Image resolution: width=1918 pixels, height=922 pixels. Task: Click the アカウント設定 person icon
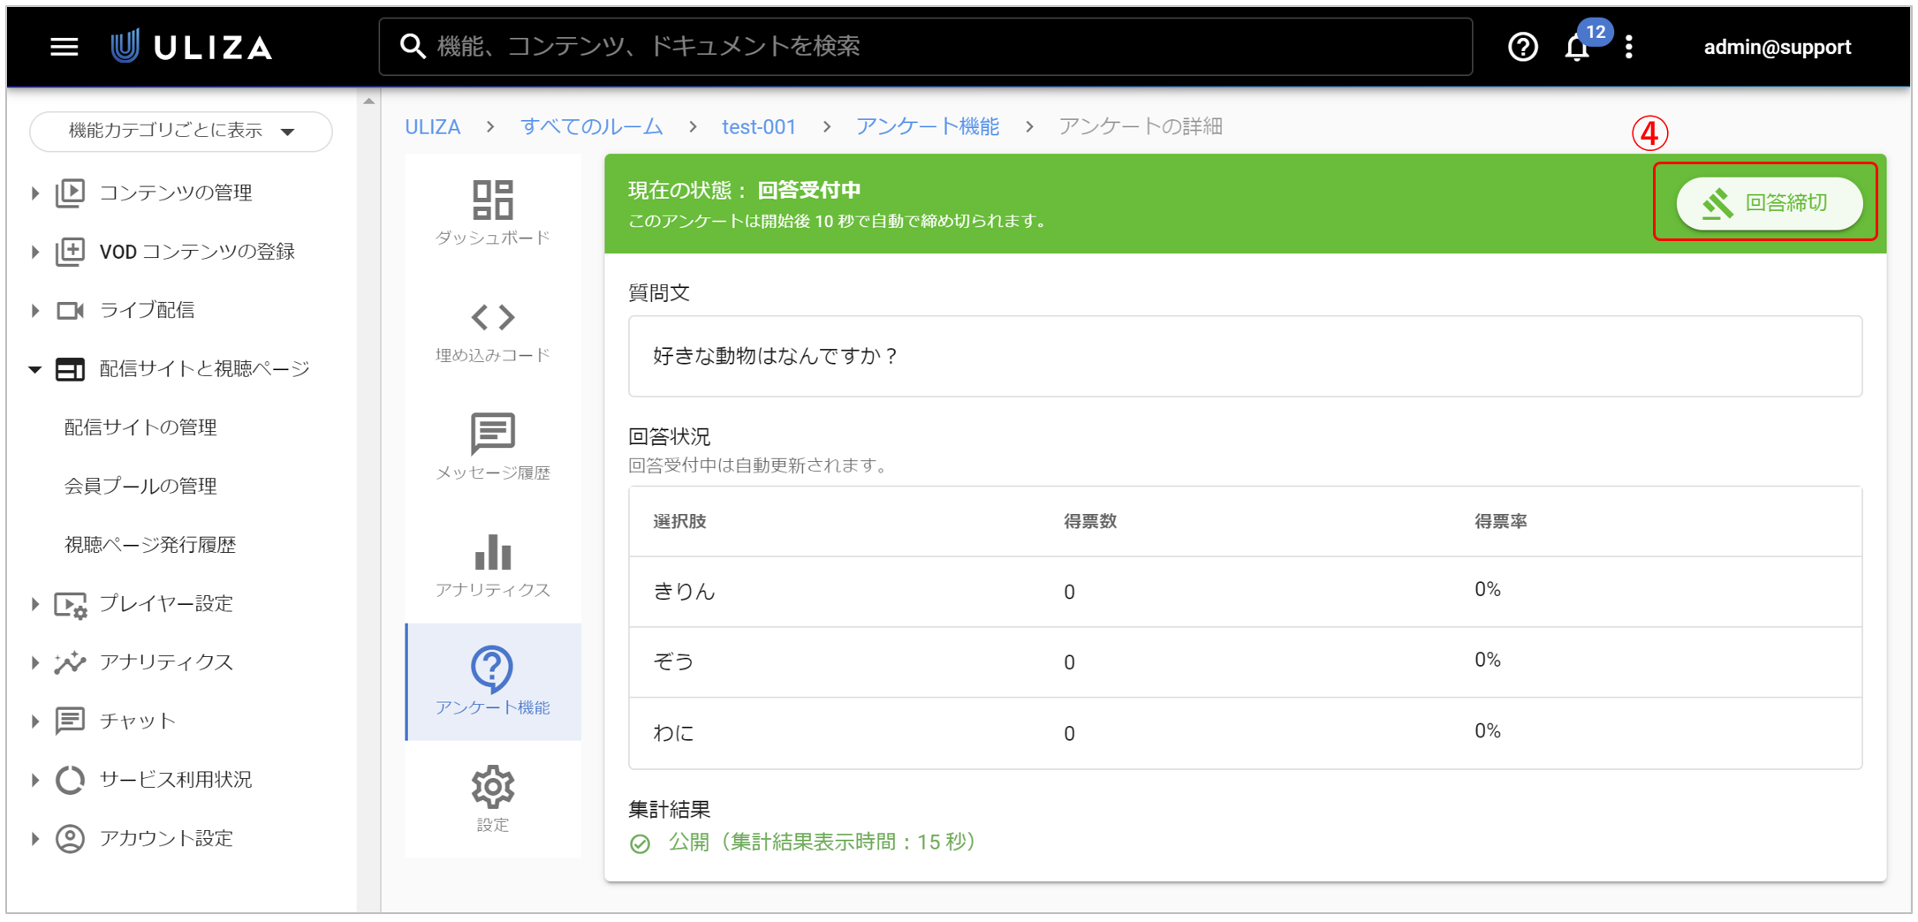click(71, 838)
